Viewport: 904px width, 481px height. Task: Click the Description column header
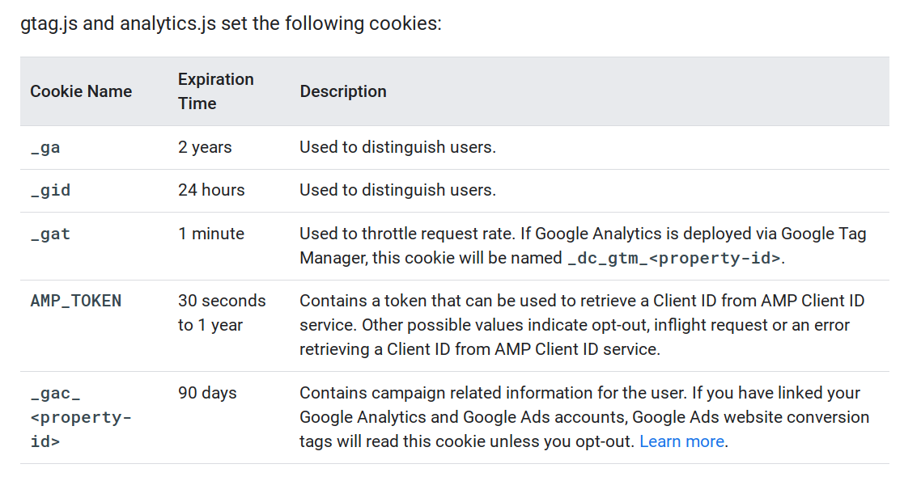[343, 91]
